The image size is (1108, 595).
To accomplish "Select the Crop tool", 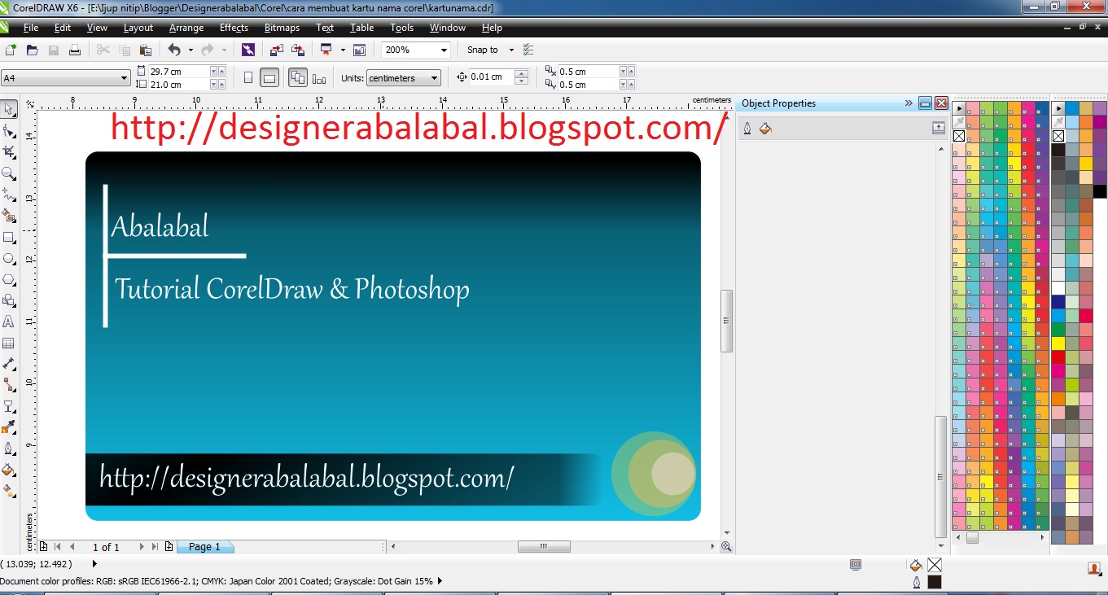I will click(x=9, y=152).
